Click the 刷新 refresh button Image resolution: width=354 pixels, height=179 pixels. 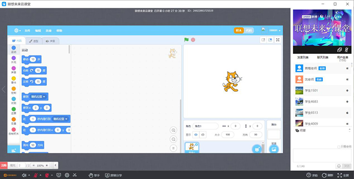pyautogui.click(x=328, y=175)
